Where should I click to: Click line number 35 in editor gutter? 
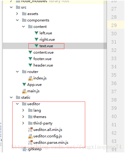coord(114,75)
